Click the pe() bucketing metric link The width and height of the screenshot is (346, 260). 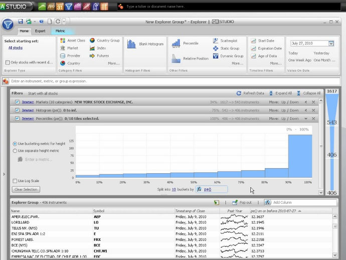(x=208, y=189)
